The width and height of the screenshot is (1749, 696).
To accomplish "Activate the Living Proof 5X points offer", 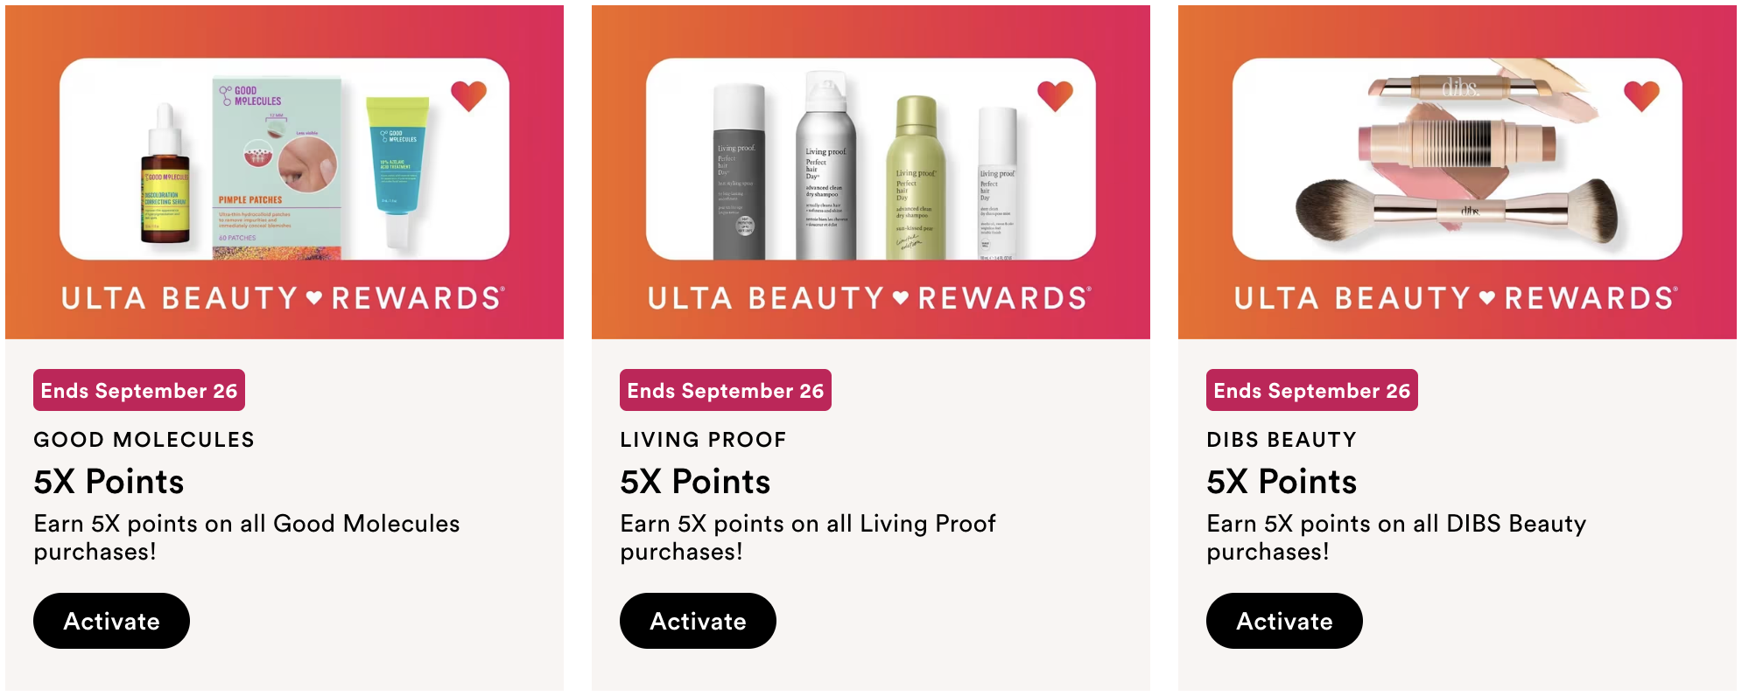I will tap(698, 621).
